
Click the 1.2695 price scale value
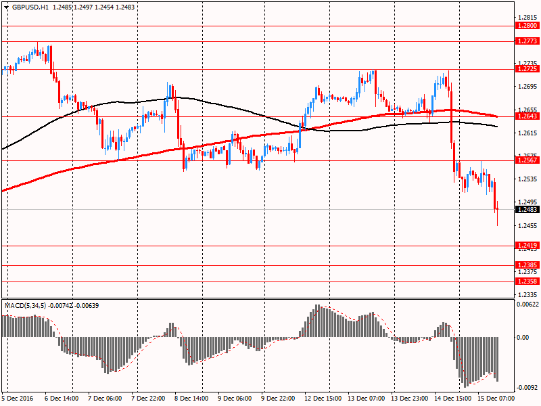coord(528,87)
